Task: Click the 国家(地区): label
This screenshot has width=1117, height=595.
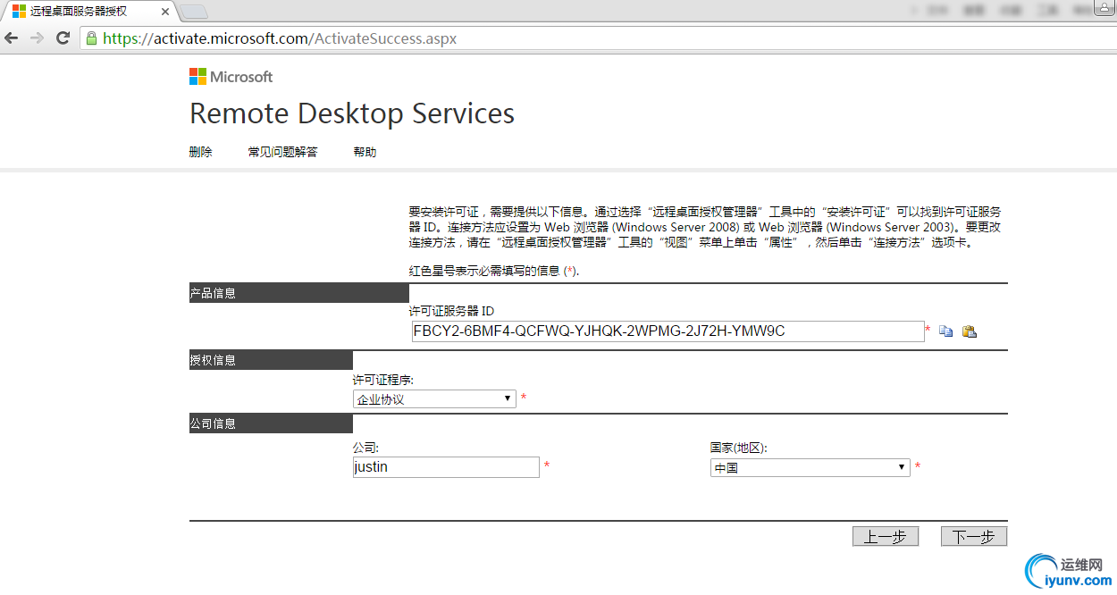Action: tap(739, 448)
